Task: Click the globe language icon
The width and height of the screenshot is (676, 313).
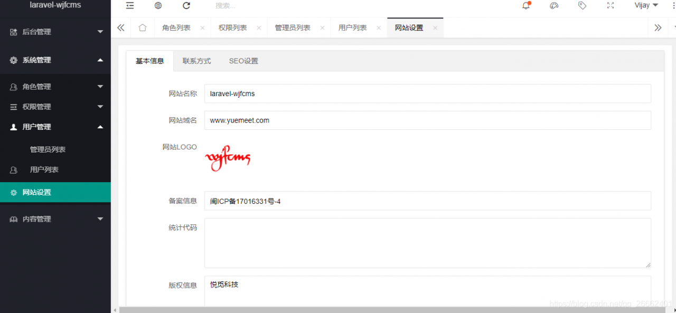Action: click(x=157, y=6)
